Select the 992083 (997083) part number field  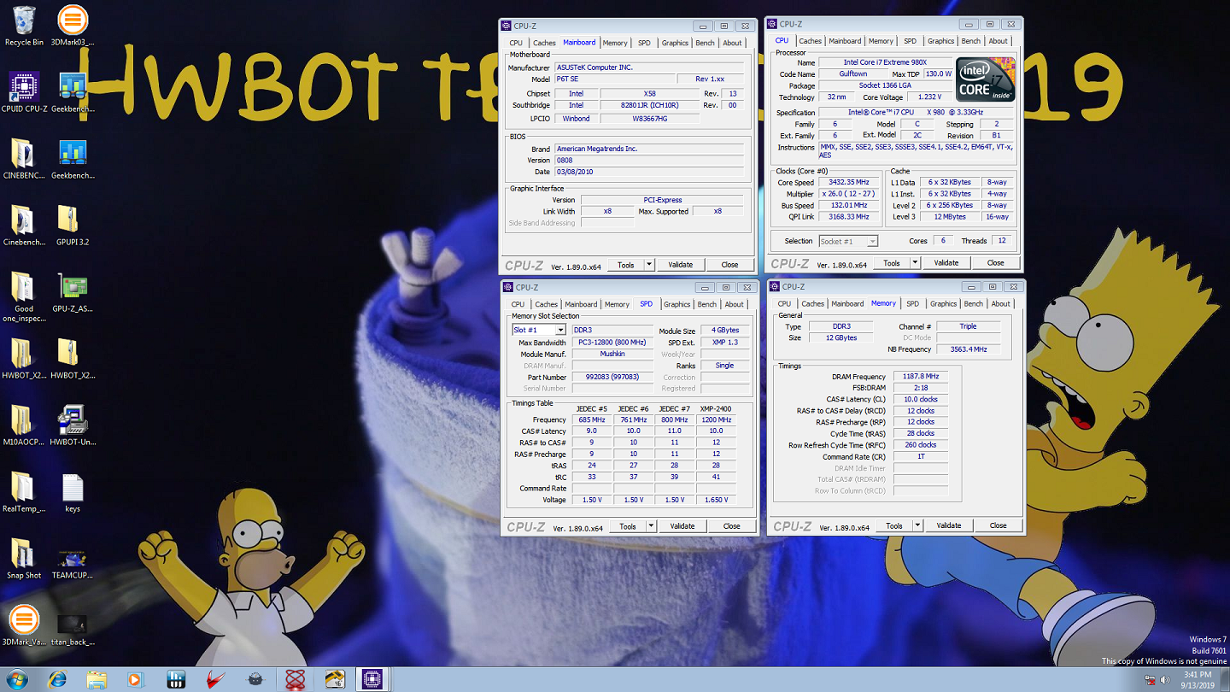pyautogui.click(x=612, y=377)
